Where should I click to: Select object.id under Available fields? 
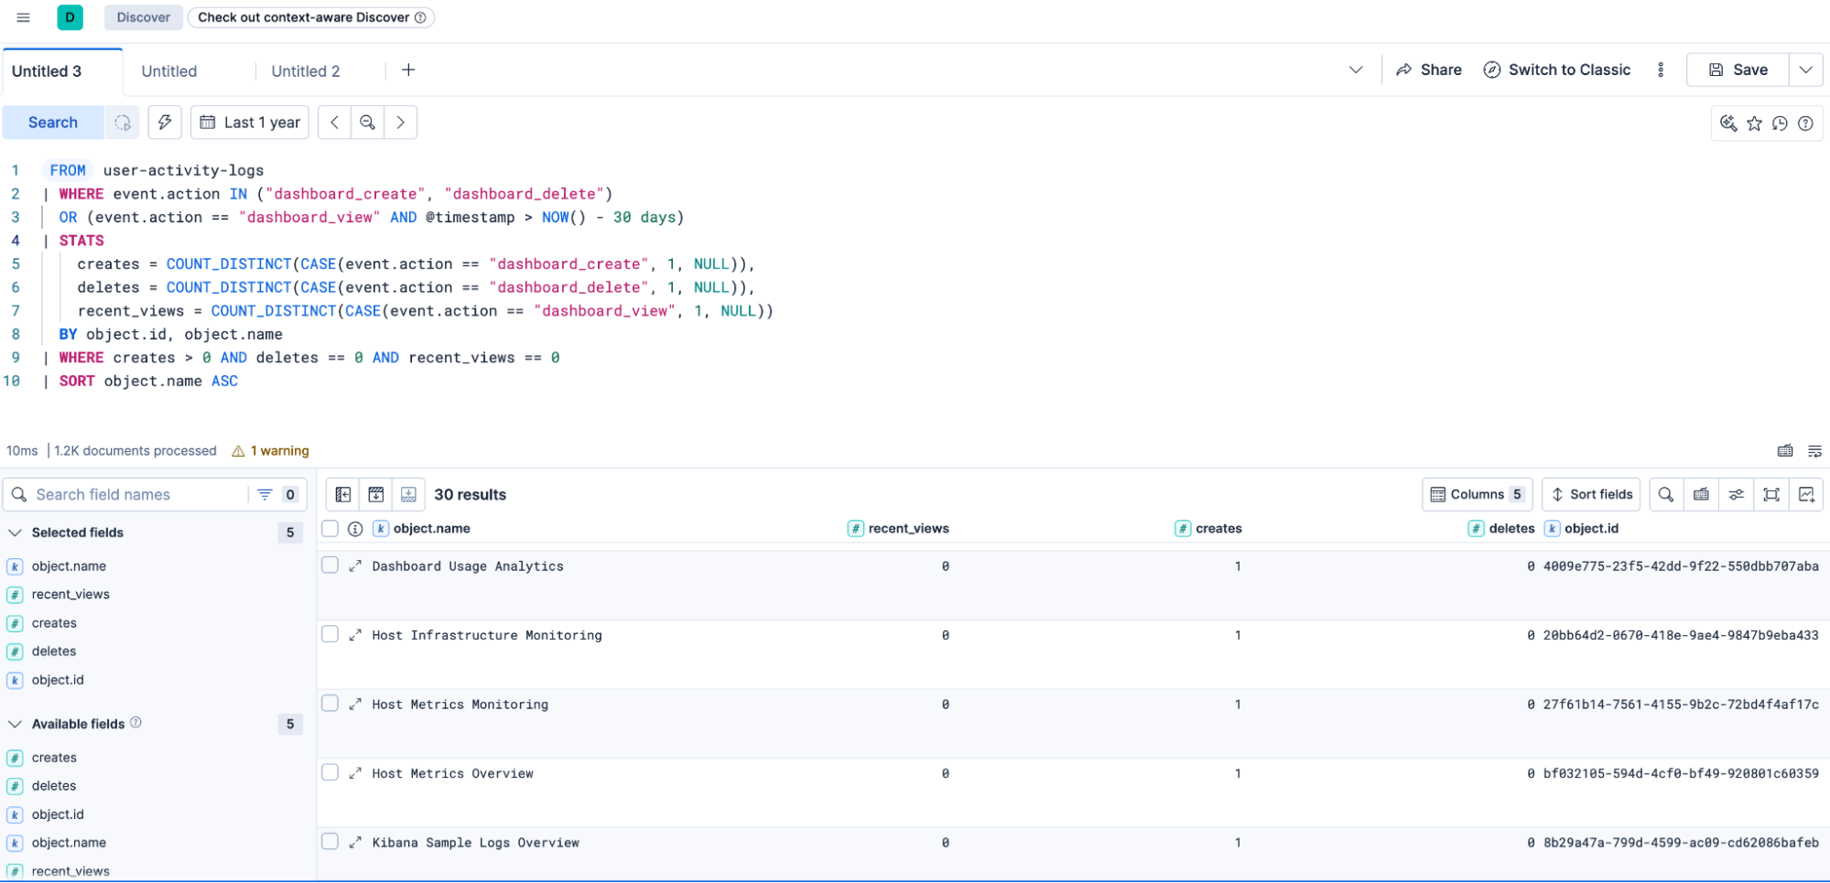[x=58, y=814]
